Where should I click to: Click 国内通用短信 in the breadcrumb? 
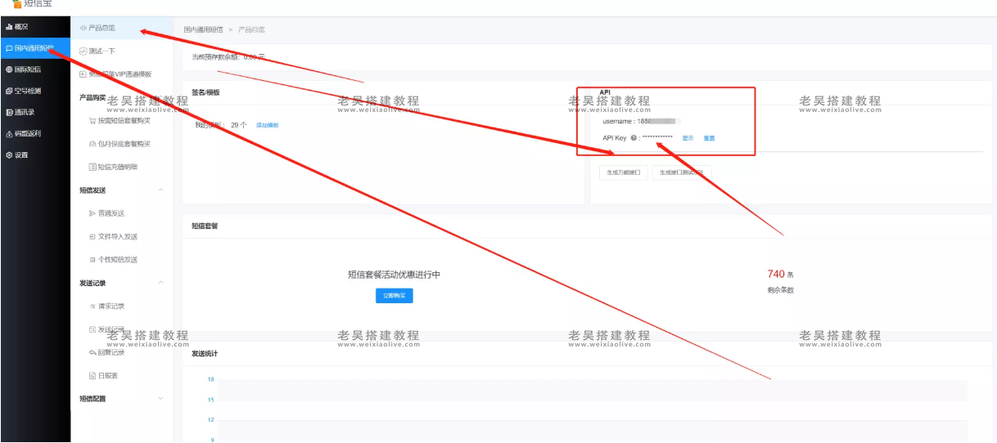click(203, 29)
